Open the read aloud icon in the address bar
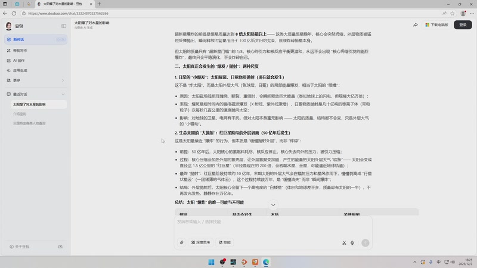The height and width of the screenshot is (268, 477). pyautogui.click(x=444, y=13)
